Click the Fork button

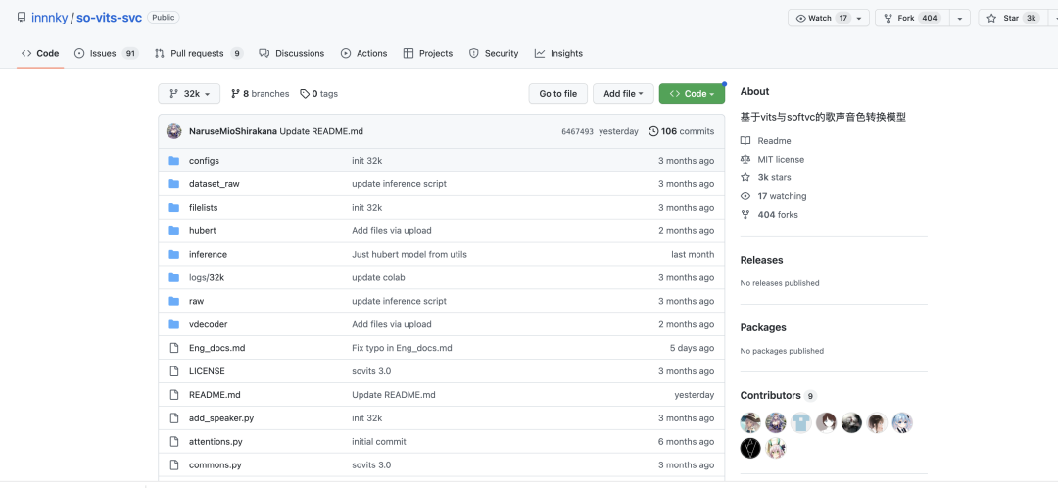(x=912, y=19)
